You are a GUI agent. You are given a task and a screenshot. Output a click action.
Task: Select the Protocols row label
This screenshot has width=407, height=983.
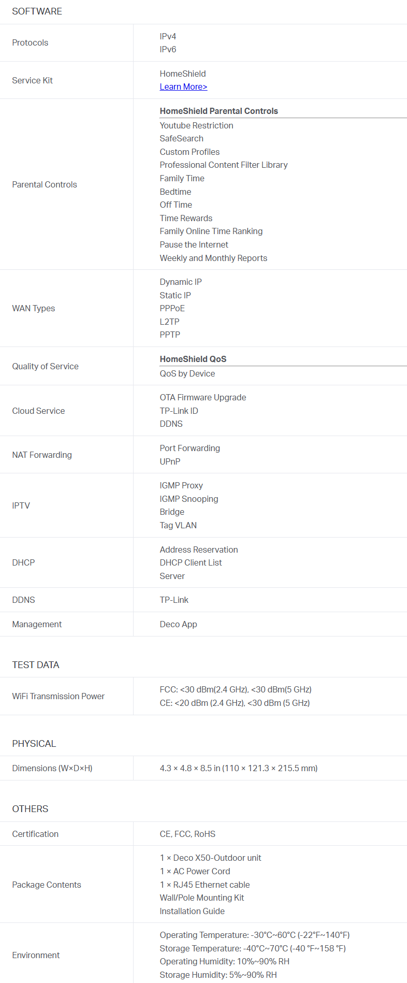(30, 43)
